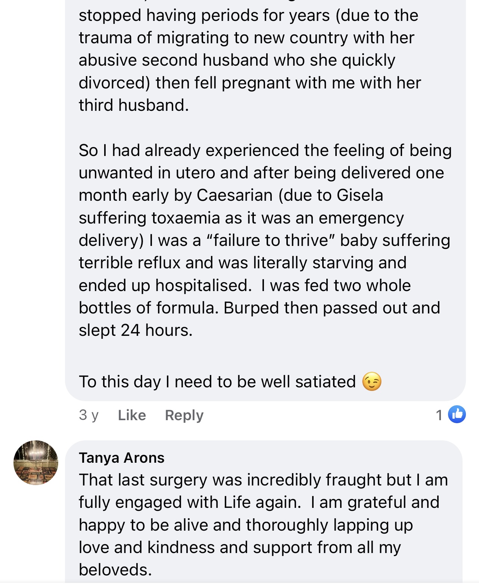Click the blue thumbs-up reaction icon
The width and height of the screenshot is (479, 584).
pos(457,414)
